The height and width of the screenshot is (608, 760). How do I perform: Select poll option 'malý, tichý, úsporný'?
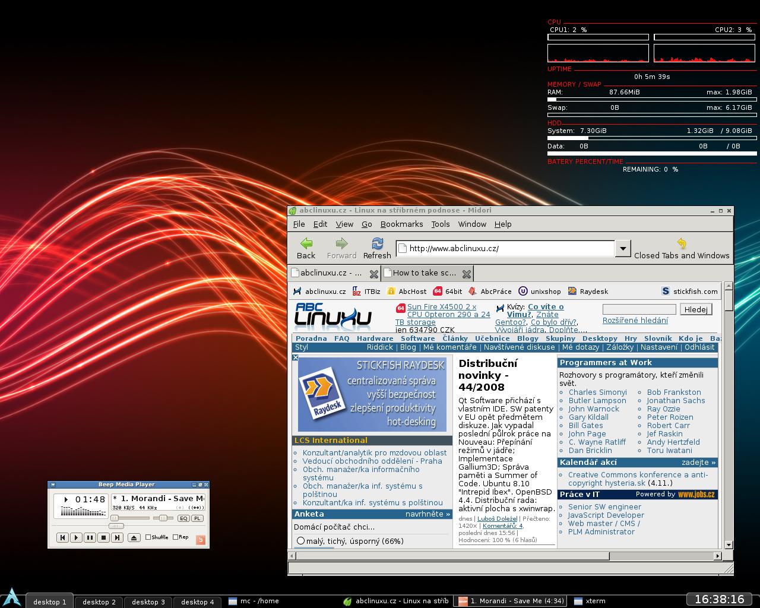(x=300, y=541)
